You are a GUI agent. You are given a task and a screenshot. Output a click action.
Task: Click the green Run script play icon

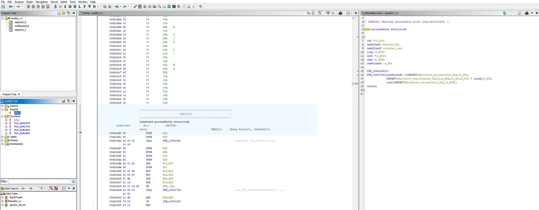pyautogui.click(x=169, y=7)
